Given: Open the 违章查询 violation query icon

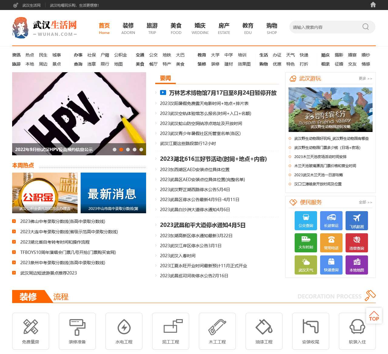Looking at the screenshot, I should (356, 243).
